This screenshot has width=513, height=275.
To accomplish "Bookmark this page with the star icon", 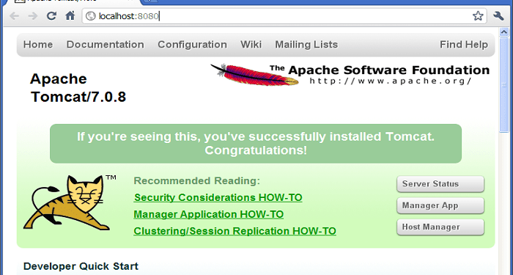I will tap(478, 15).
